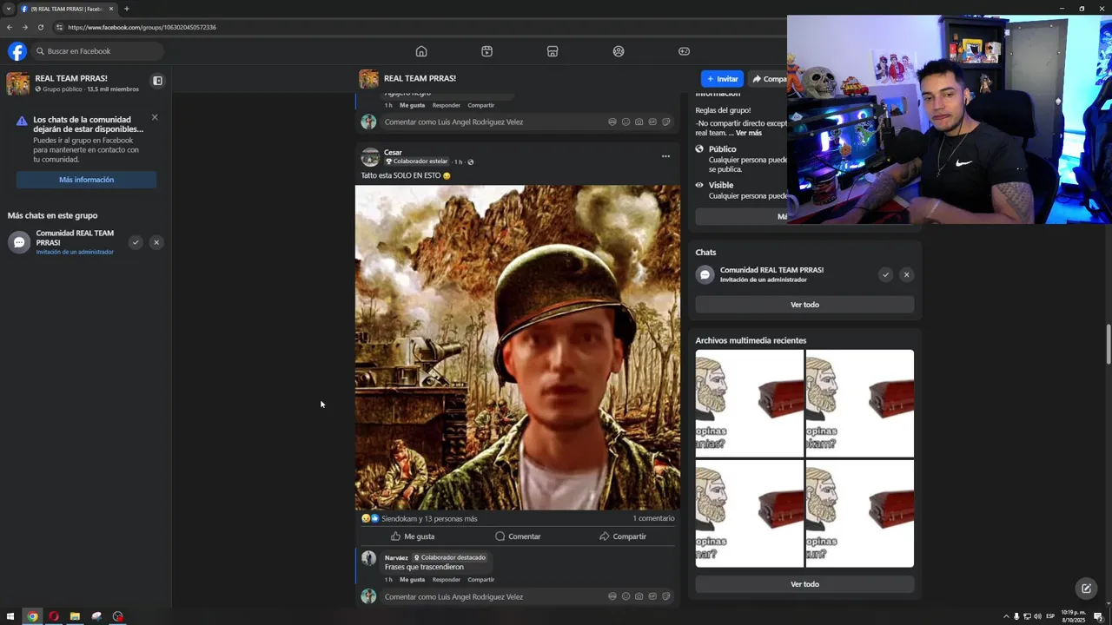Accept Comunidad invitation in Chats panel
The height and width of the screenshot is (625, 1112).
(x=885, y=274)
